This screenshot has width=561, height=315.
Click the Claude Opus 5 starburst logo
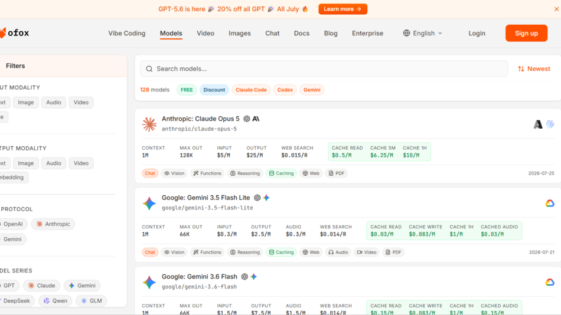149,124
